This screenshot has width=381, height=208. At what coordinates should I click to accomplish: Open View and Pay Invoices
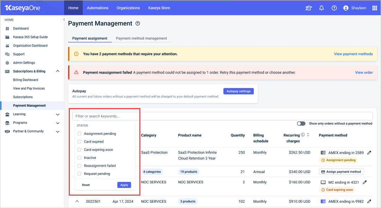coord(29,88)
